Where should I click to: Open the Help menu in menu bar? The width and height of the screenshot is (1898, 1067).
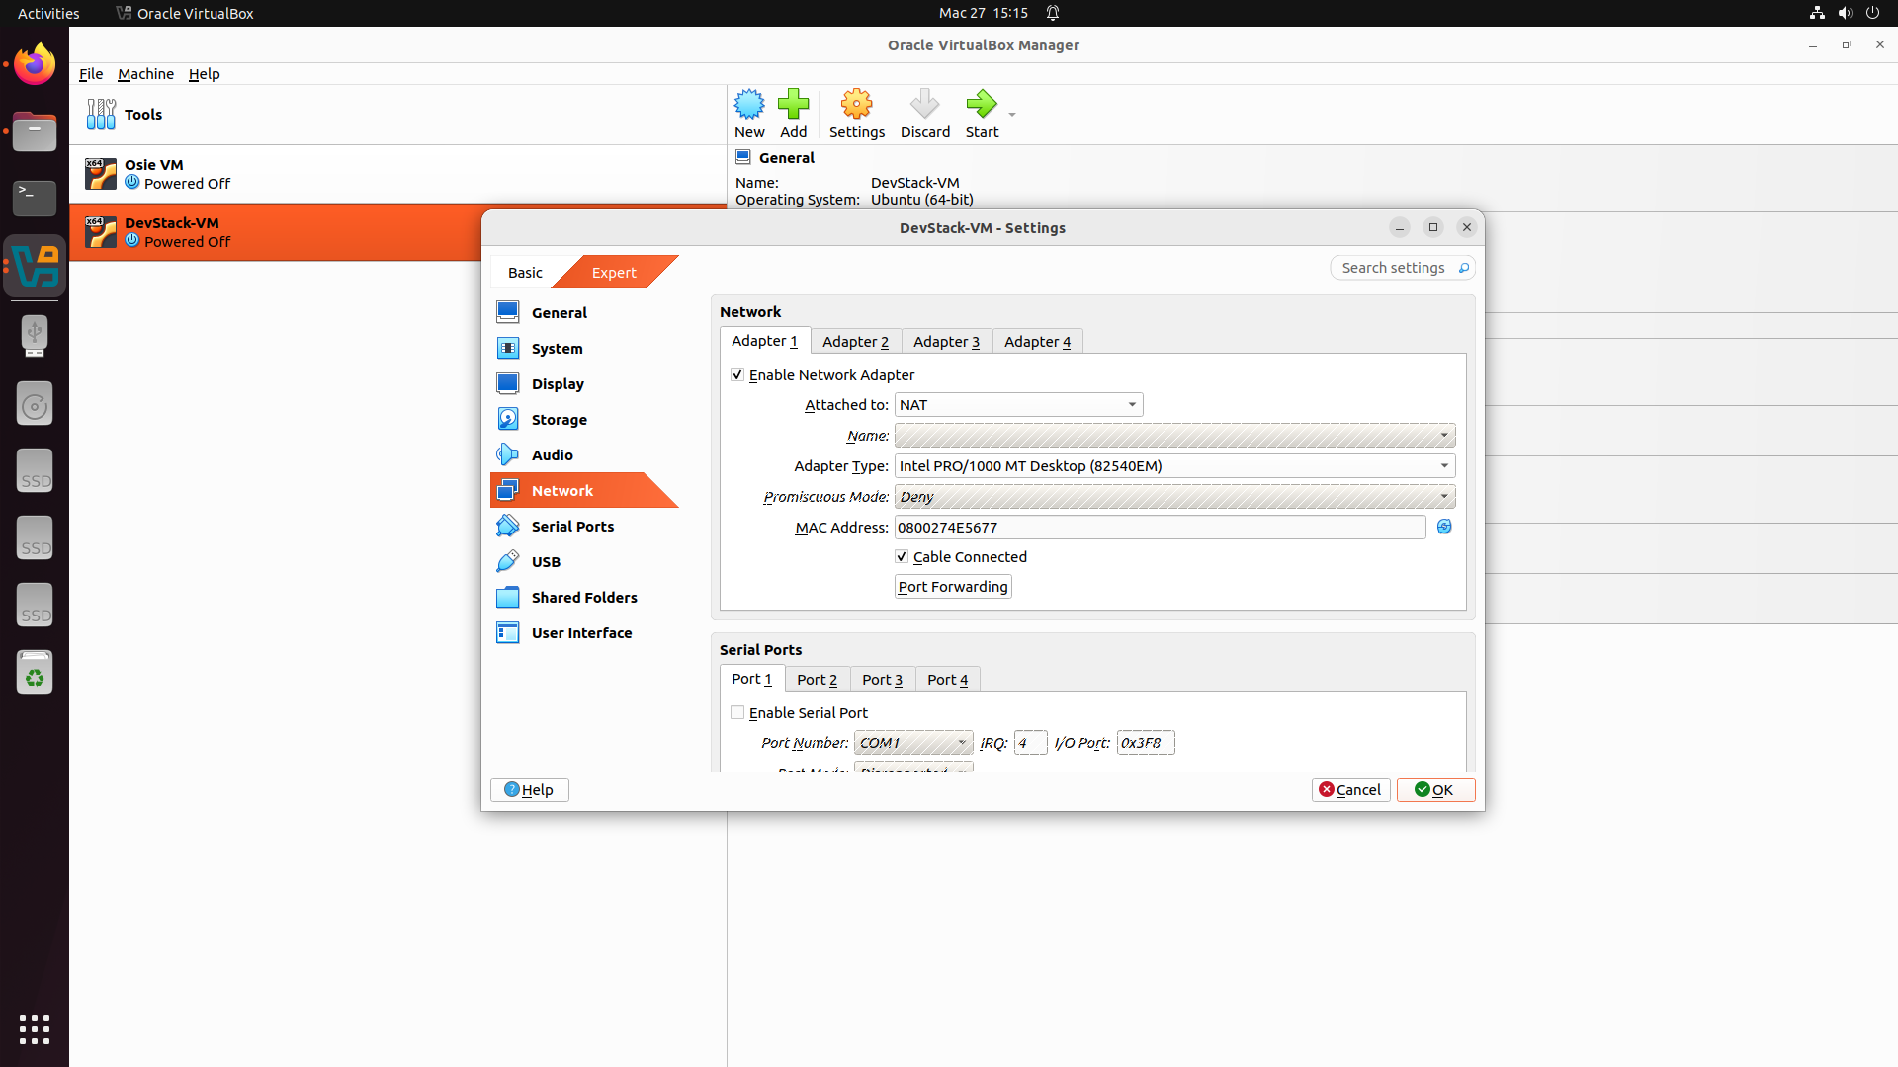204,74
